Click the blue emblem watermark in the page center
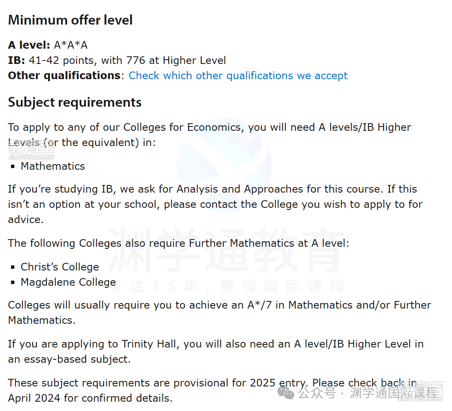Screen dimensions: 452x411 tap(224, 165)
